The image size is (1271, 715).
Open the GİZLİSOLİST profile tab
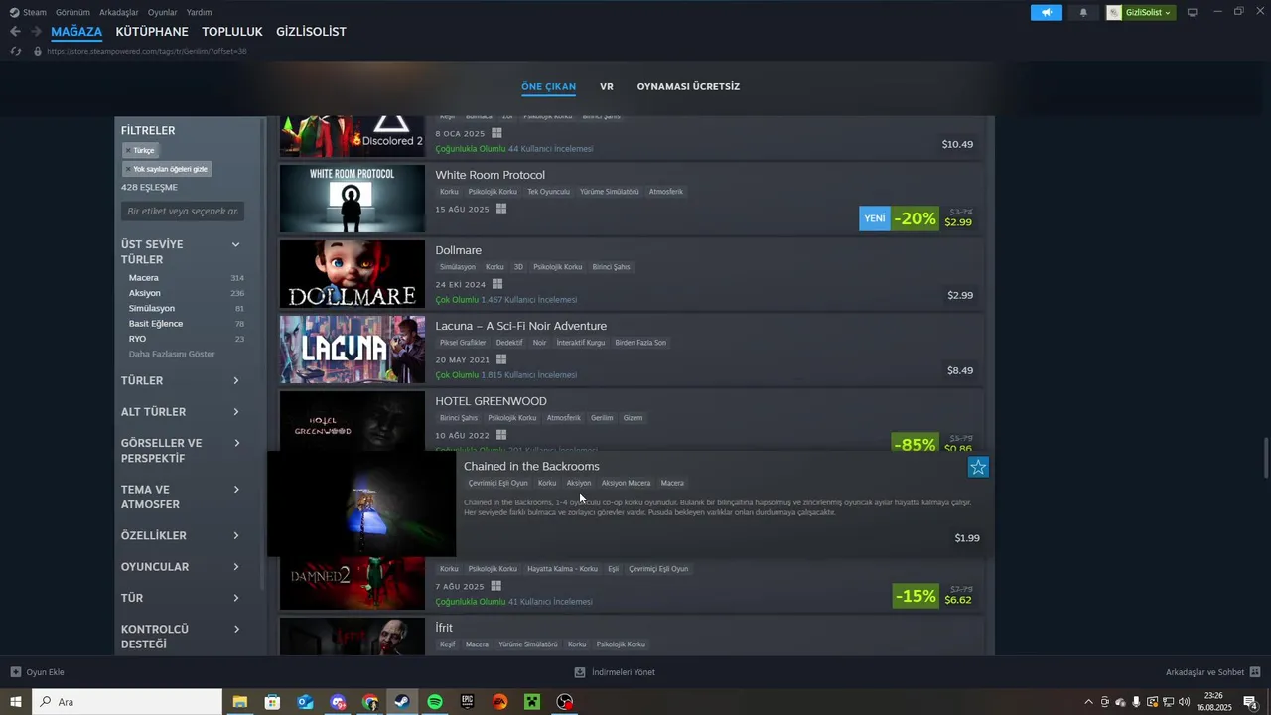pyautogui.click(x=311, y=32)
